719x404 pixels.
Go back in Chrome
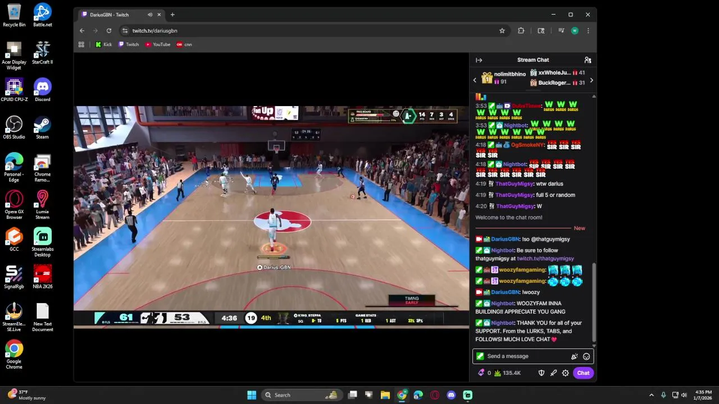(x=82, y=31)
